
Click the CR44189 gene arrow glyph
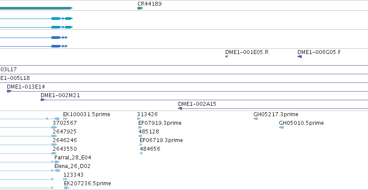pos(140,8)
